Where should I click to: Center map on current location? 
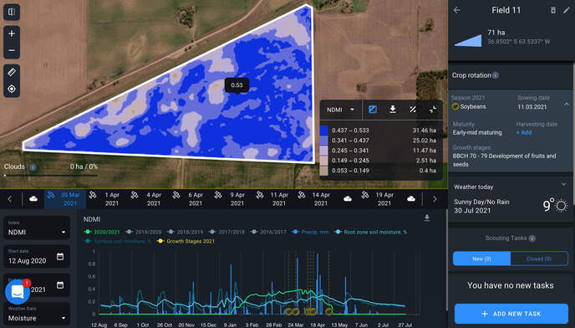click(x=12, y=89)
